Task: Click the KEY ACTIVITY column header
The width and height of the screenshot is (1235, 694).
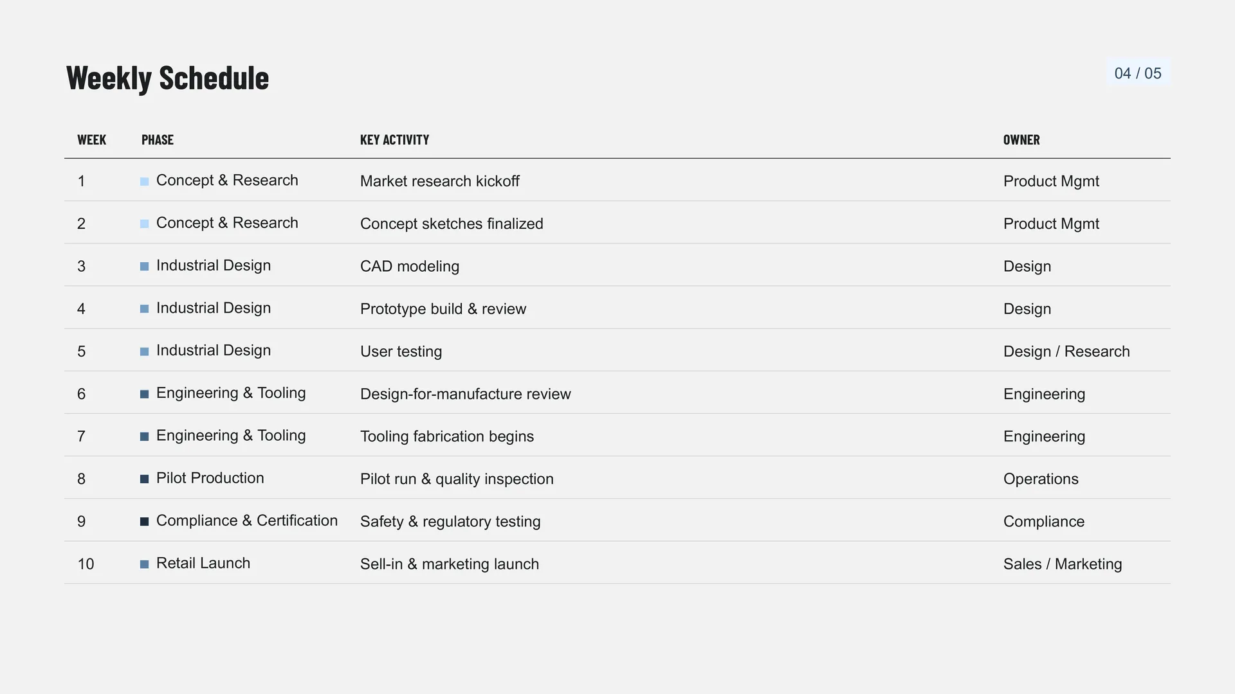Action: (x=394, y=140)
